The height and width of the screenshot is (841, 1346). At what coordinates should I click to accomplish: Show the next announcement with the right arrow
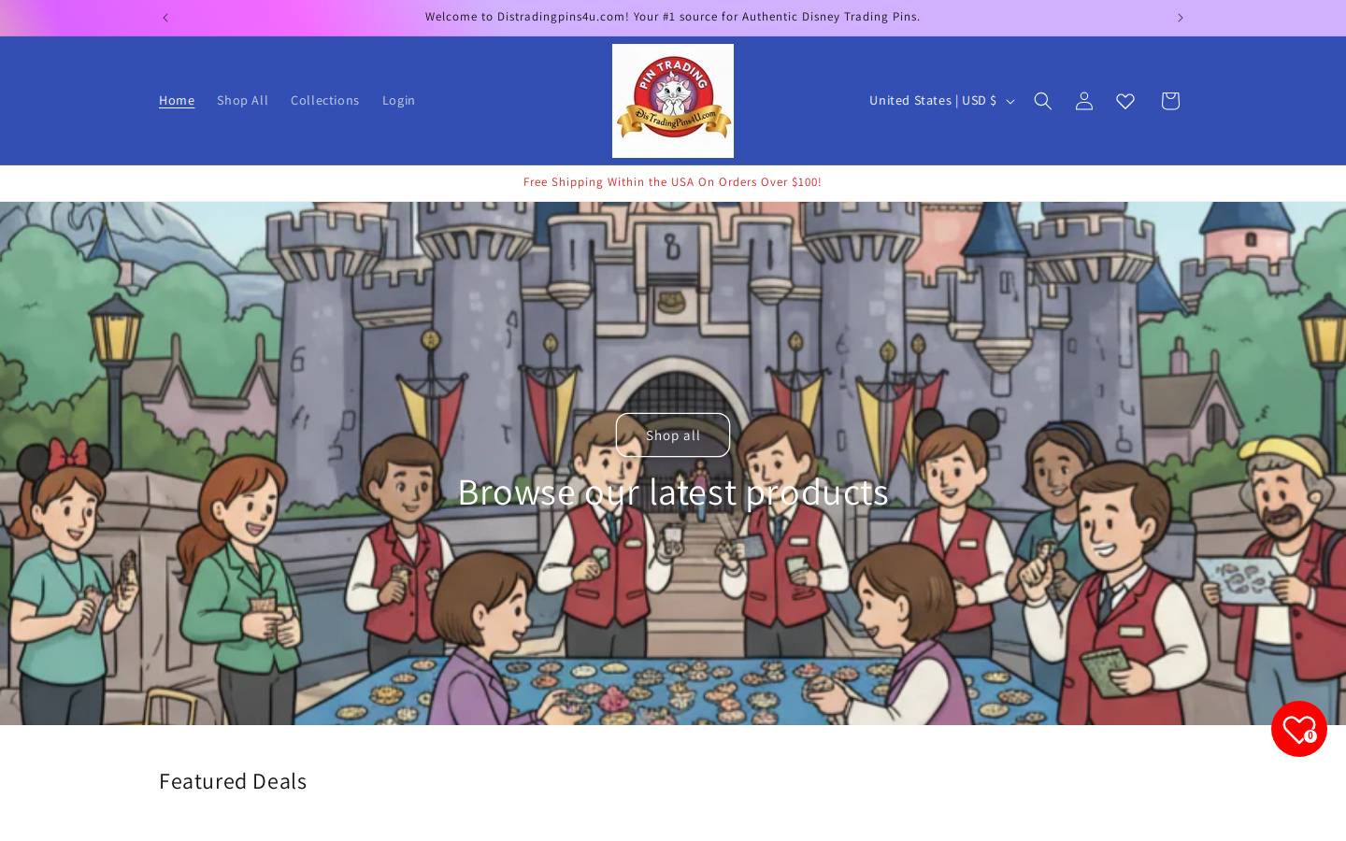[x=1180, y=18]
